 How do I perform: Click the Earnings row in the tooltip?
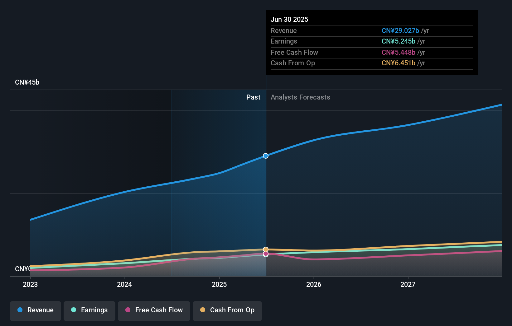[343, 41]
